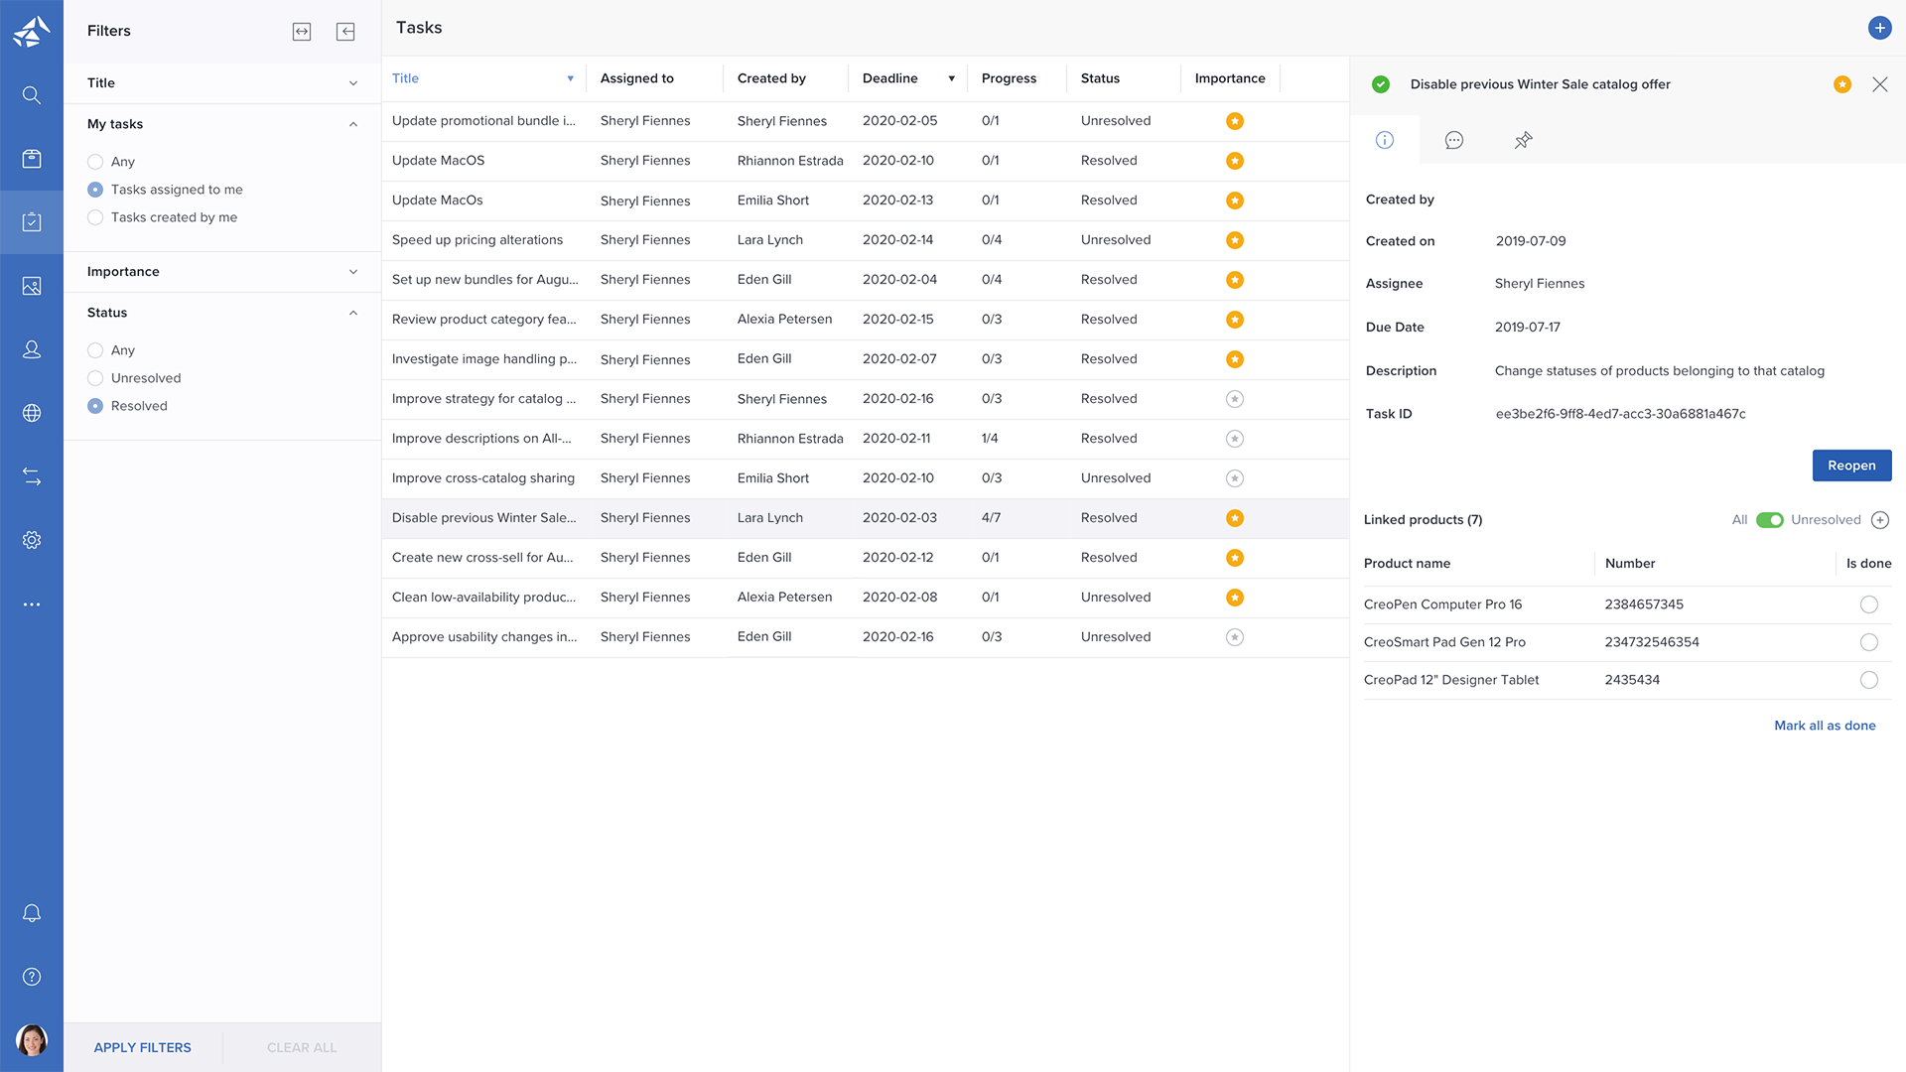Select Tasks created by me radio
1906x1072 pixels.
pyautogui.click(x=95, y=217)
